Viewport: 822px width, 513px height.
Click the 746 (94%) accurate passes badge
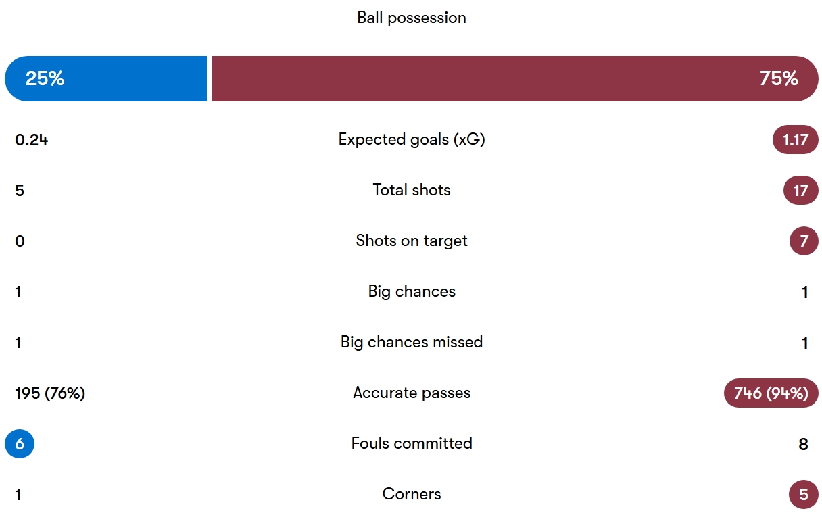coord(771,393)
